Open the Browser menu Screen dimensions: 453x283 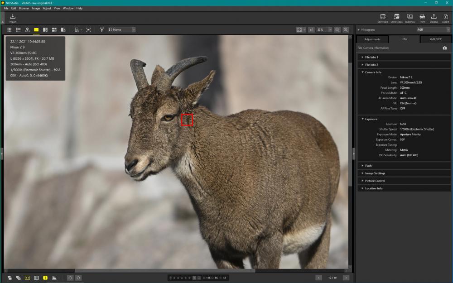[24, 8]
